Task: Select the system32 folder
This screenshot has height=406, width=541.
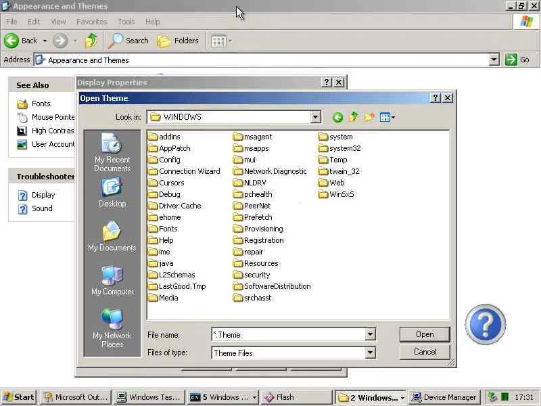Action: point(339,148)
